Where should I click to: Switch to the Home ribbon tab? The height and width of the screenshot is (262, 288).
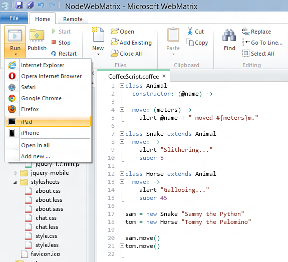(43, 19)
